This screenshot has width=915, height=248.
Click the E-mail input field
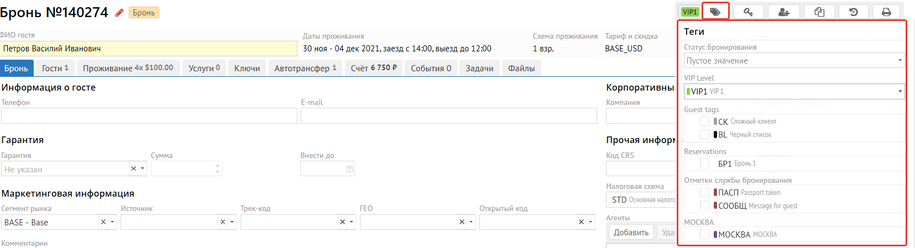[x=449, y=115]
